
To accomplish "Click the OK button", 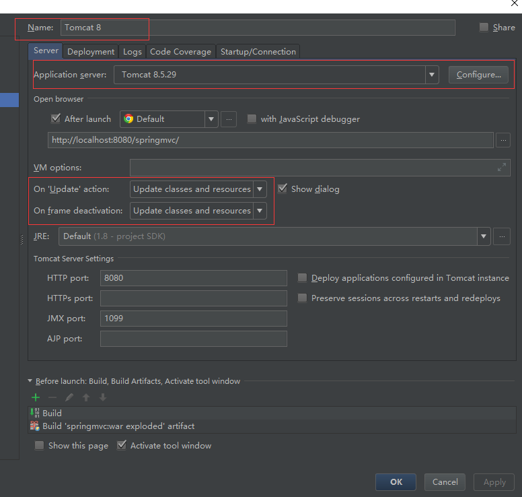I will [396, 482].
